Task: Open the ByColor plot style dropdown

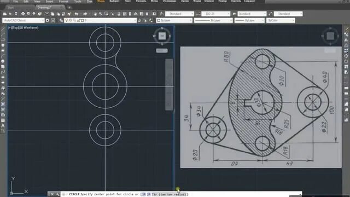Action: pyautogui.click(x=281, y=20)
